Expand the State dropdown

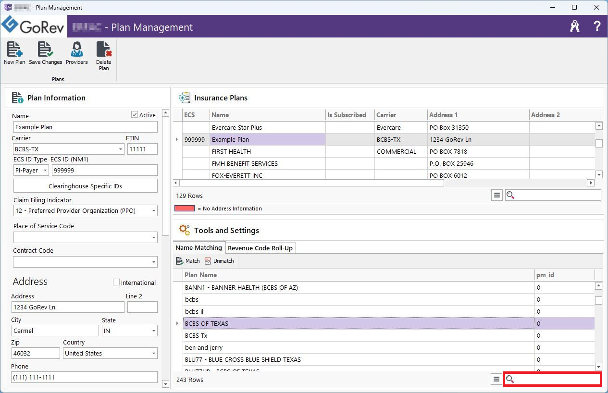pos(154,331)
